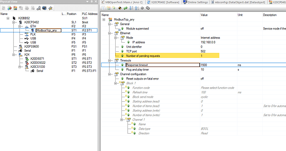Select the X20DI9371 module entry
Screen dimensions: 286x151
[37, 59]
